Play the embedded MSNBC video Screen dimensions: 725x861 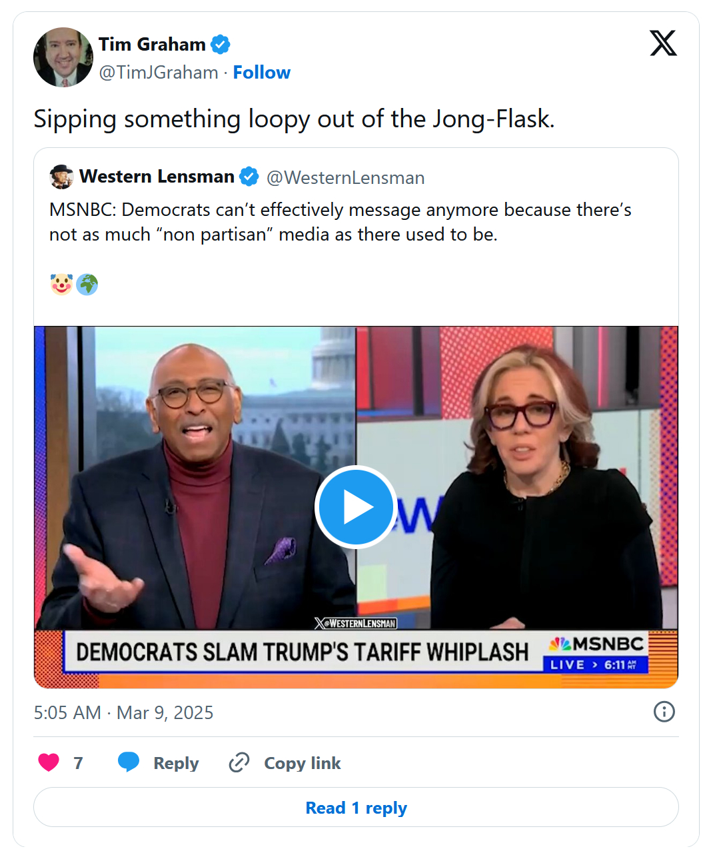(x=356, y=507)
